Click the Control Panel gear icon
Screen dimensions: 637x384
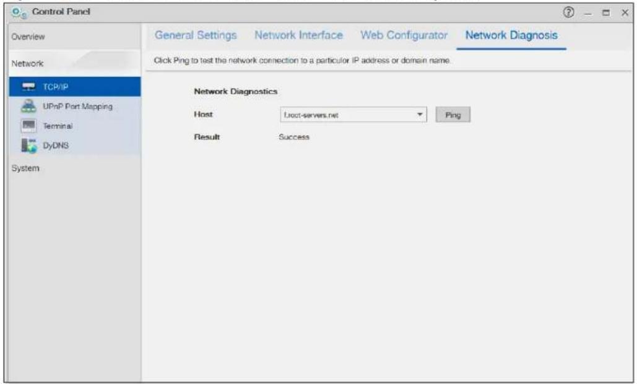(x=19, y=12)
